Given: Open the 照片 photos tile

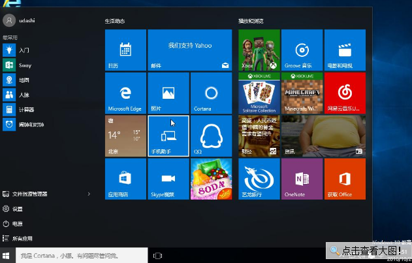Looking at the screenshot, I should click(x=168, y=93).
